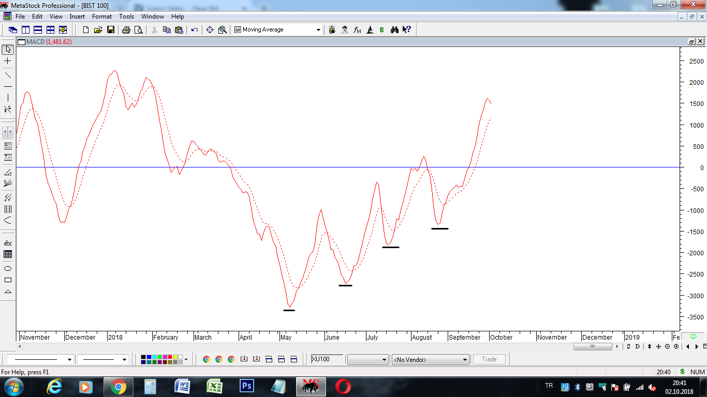Click the Windows Start button

(x=14, y=387)
